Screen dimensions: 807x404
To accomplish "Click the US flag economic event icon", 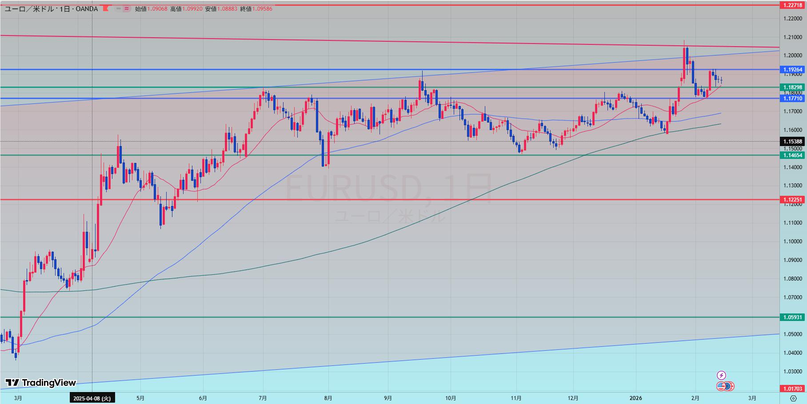I will click(x=721, y=386).
